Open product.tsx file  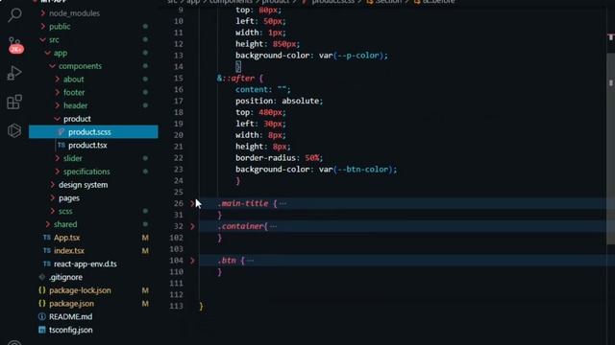coord(87,145)
